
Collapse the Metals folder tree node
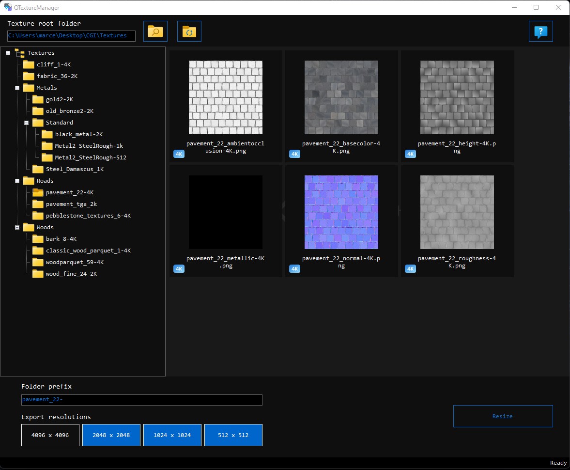[x=17, y=88]
